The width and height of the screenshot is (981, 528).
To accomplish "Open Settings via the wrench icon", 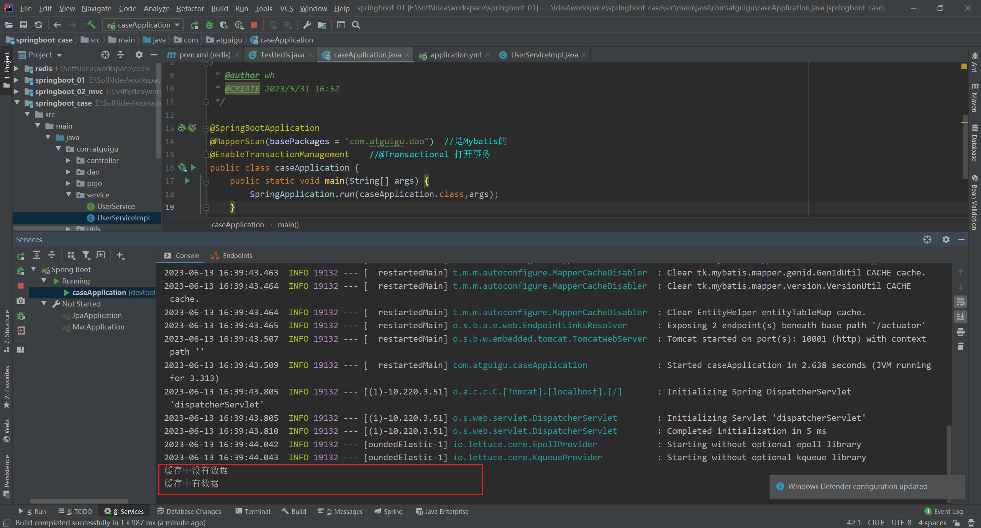I will click(307, 25).
